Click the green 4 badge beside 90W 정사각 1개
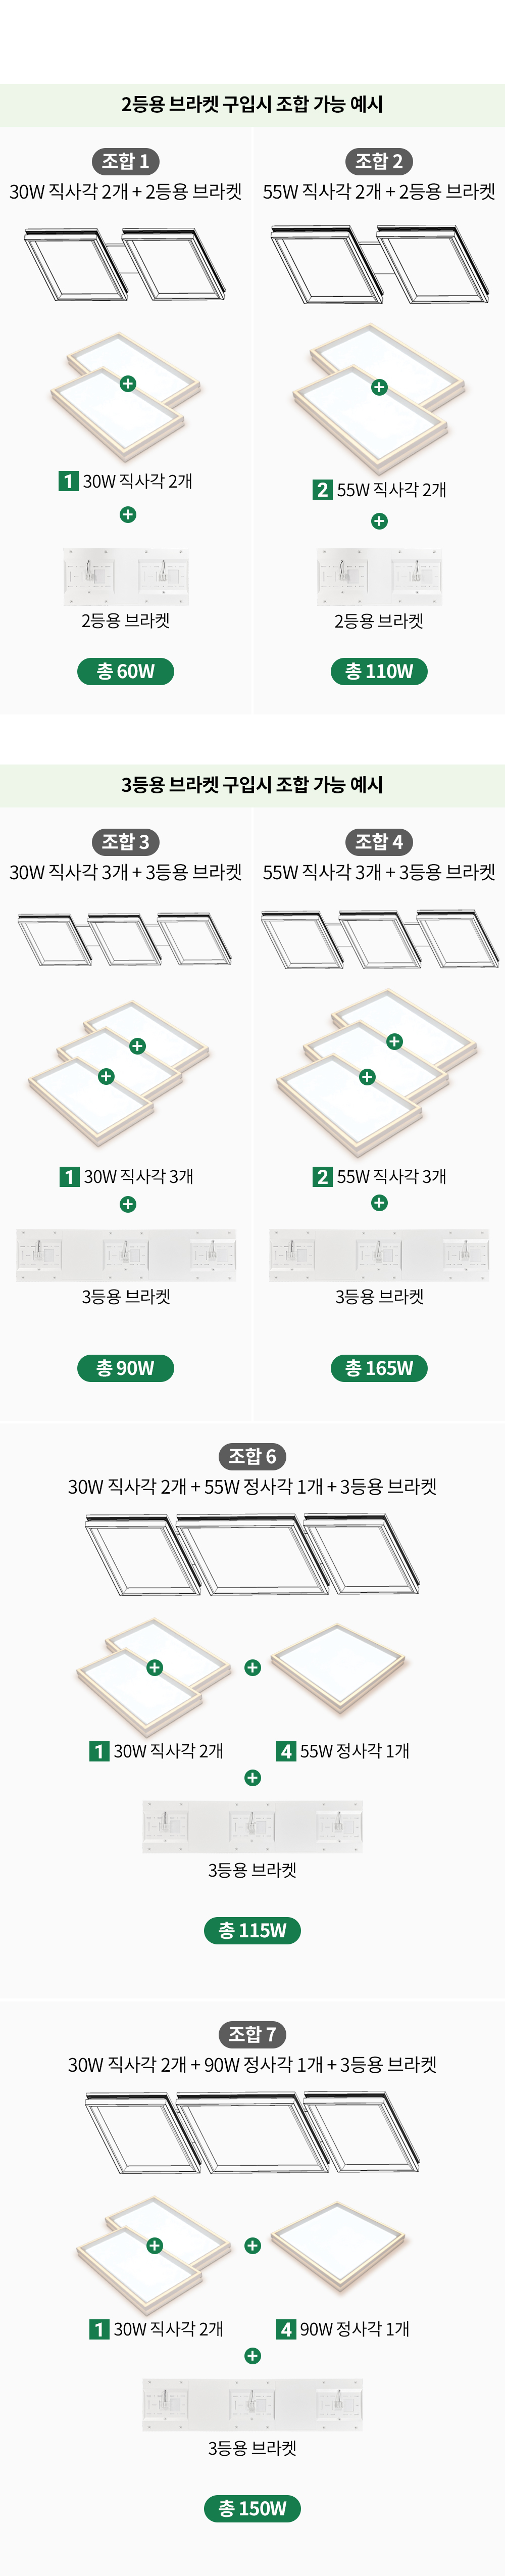 (x=286, y=2328)
